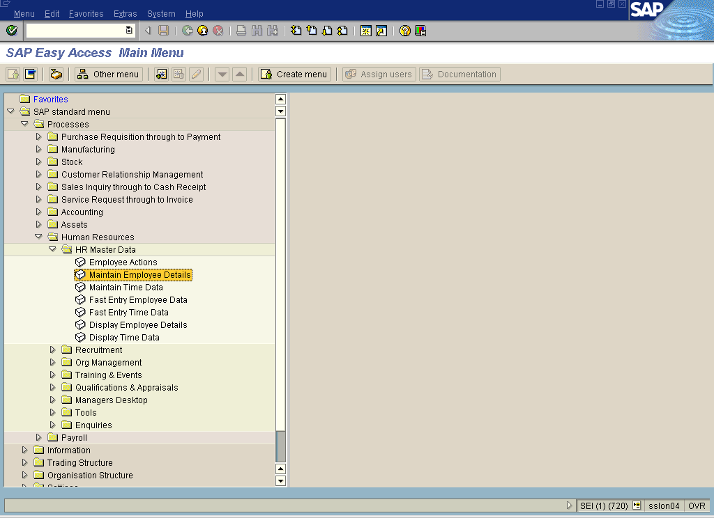Expand the Manufacturing folder

click(x=38, y=149)
